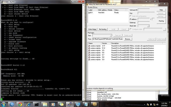Image resolution: width=171 pixels, height=107 pixels.
Task: Expand the Baud rate dropdown
Action: tap(148, 26)
